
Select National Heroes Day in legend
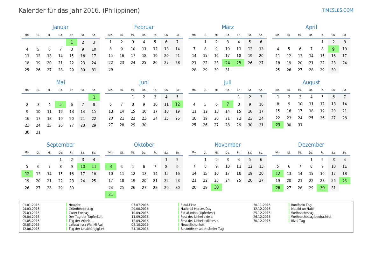196,209
